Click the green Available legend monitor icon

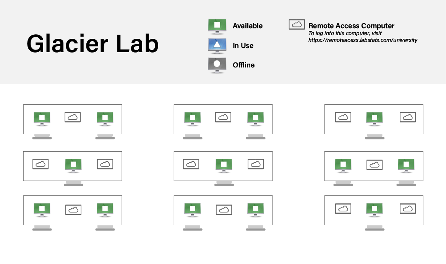217,26
